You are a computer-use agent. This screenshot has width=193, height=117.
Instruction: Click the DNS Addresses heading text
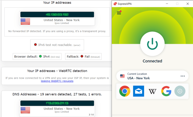57,94
